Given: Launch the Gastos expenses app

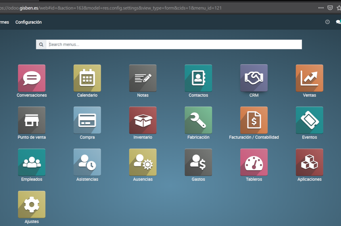Looking at the screenshot, I should (x=198, y=162).
